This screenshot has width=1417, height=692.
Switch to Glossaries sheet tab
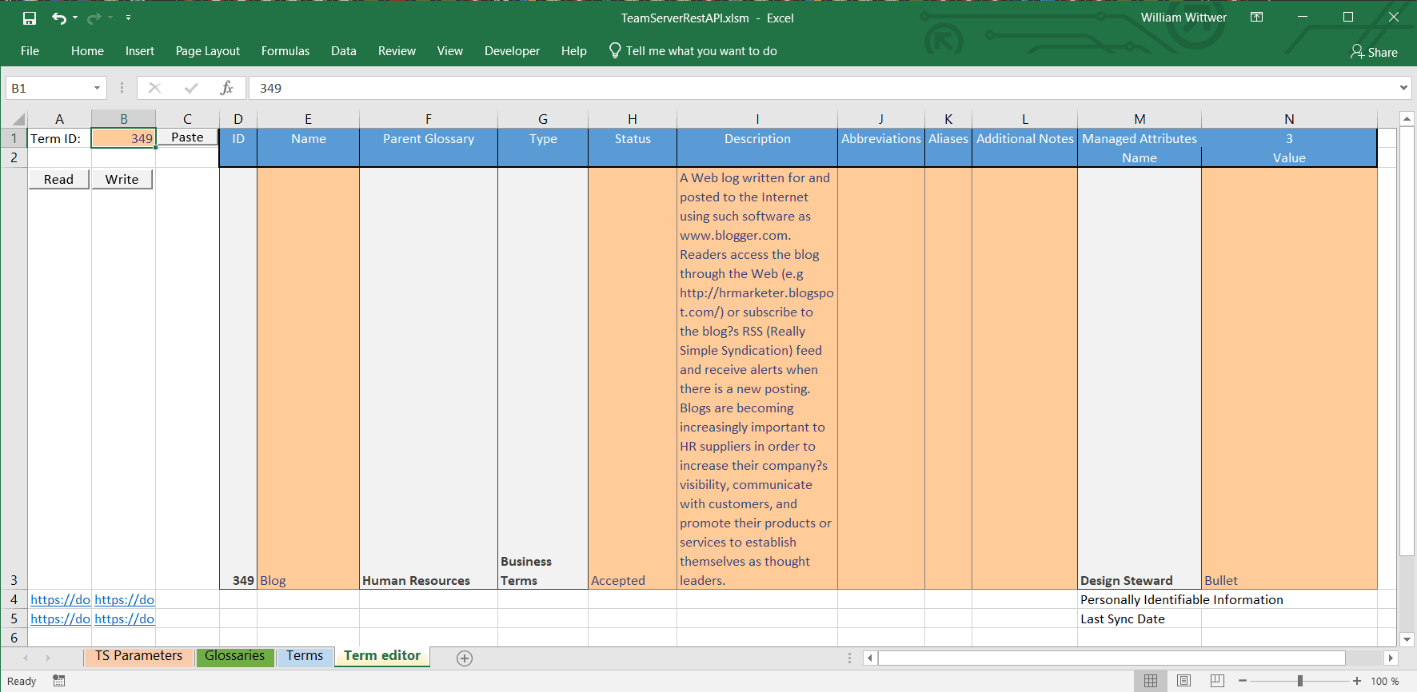[x=234, y=656]
